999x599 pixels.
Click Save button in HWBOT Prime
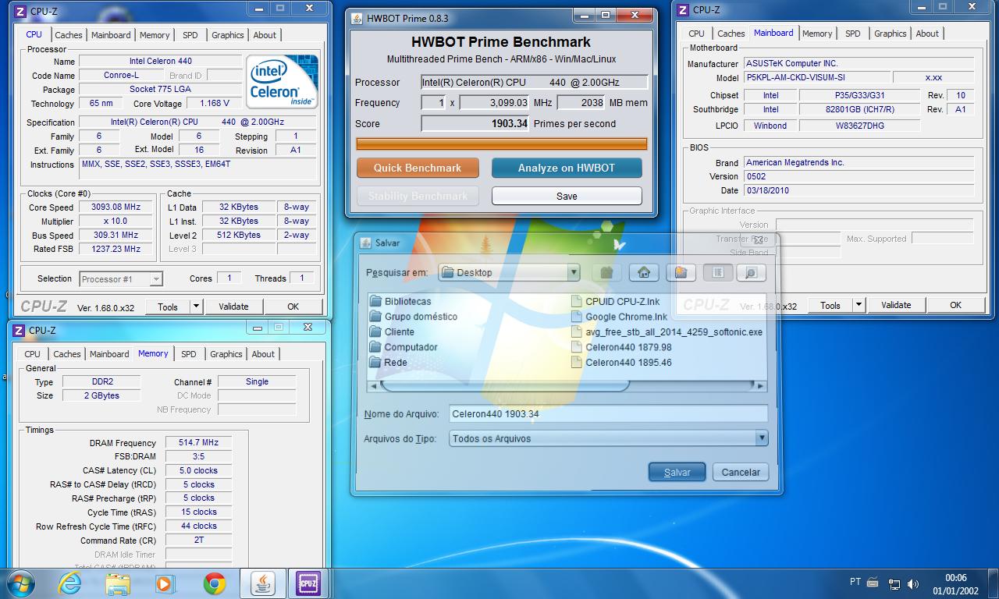pos(567,196)
